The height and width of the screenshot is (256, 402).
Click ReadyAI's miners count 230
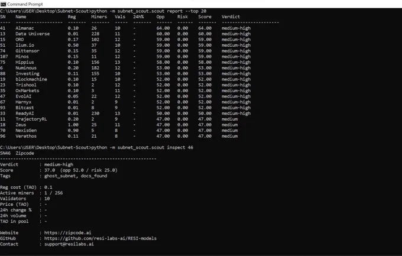click(x=95, y=114)
